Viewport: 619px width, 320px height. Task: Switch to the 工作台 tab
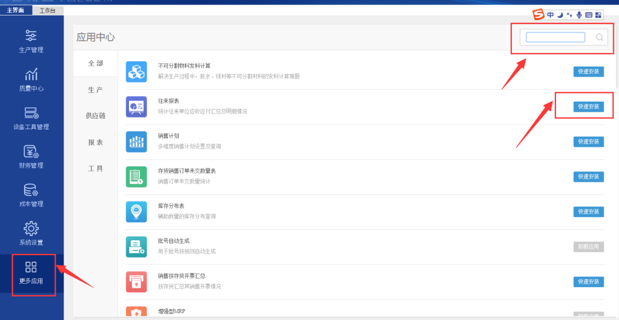pos(48,11)
